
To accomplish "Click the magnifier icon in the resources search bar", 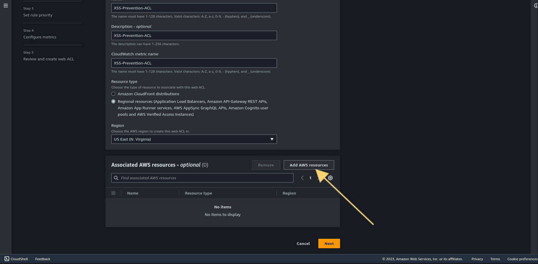I will [116, 178].
